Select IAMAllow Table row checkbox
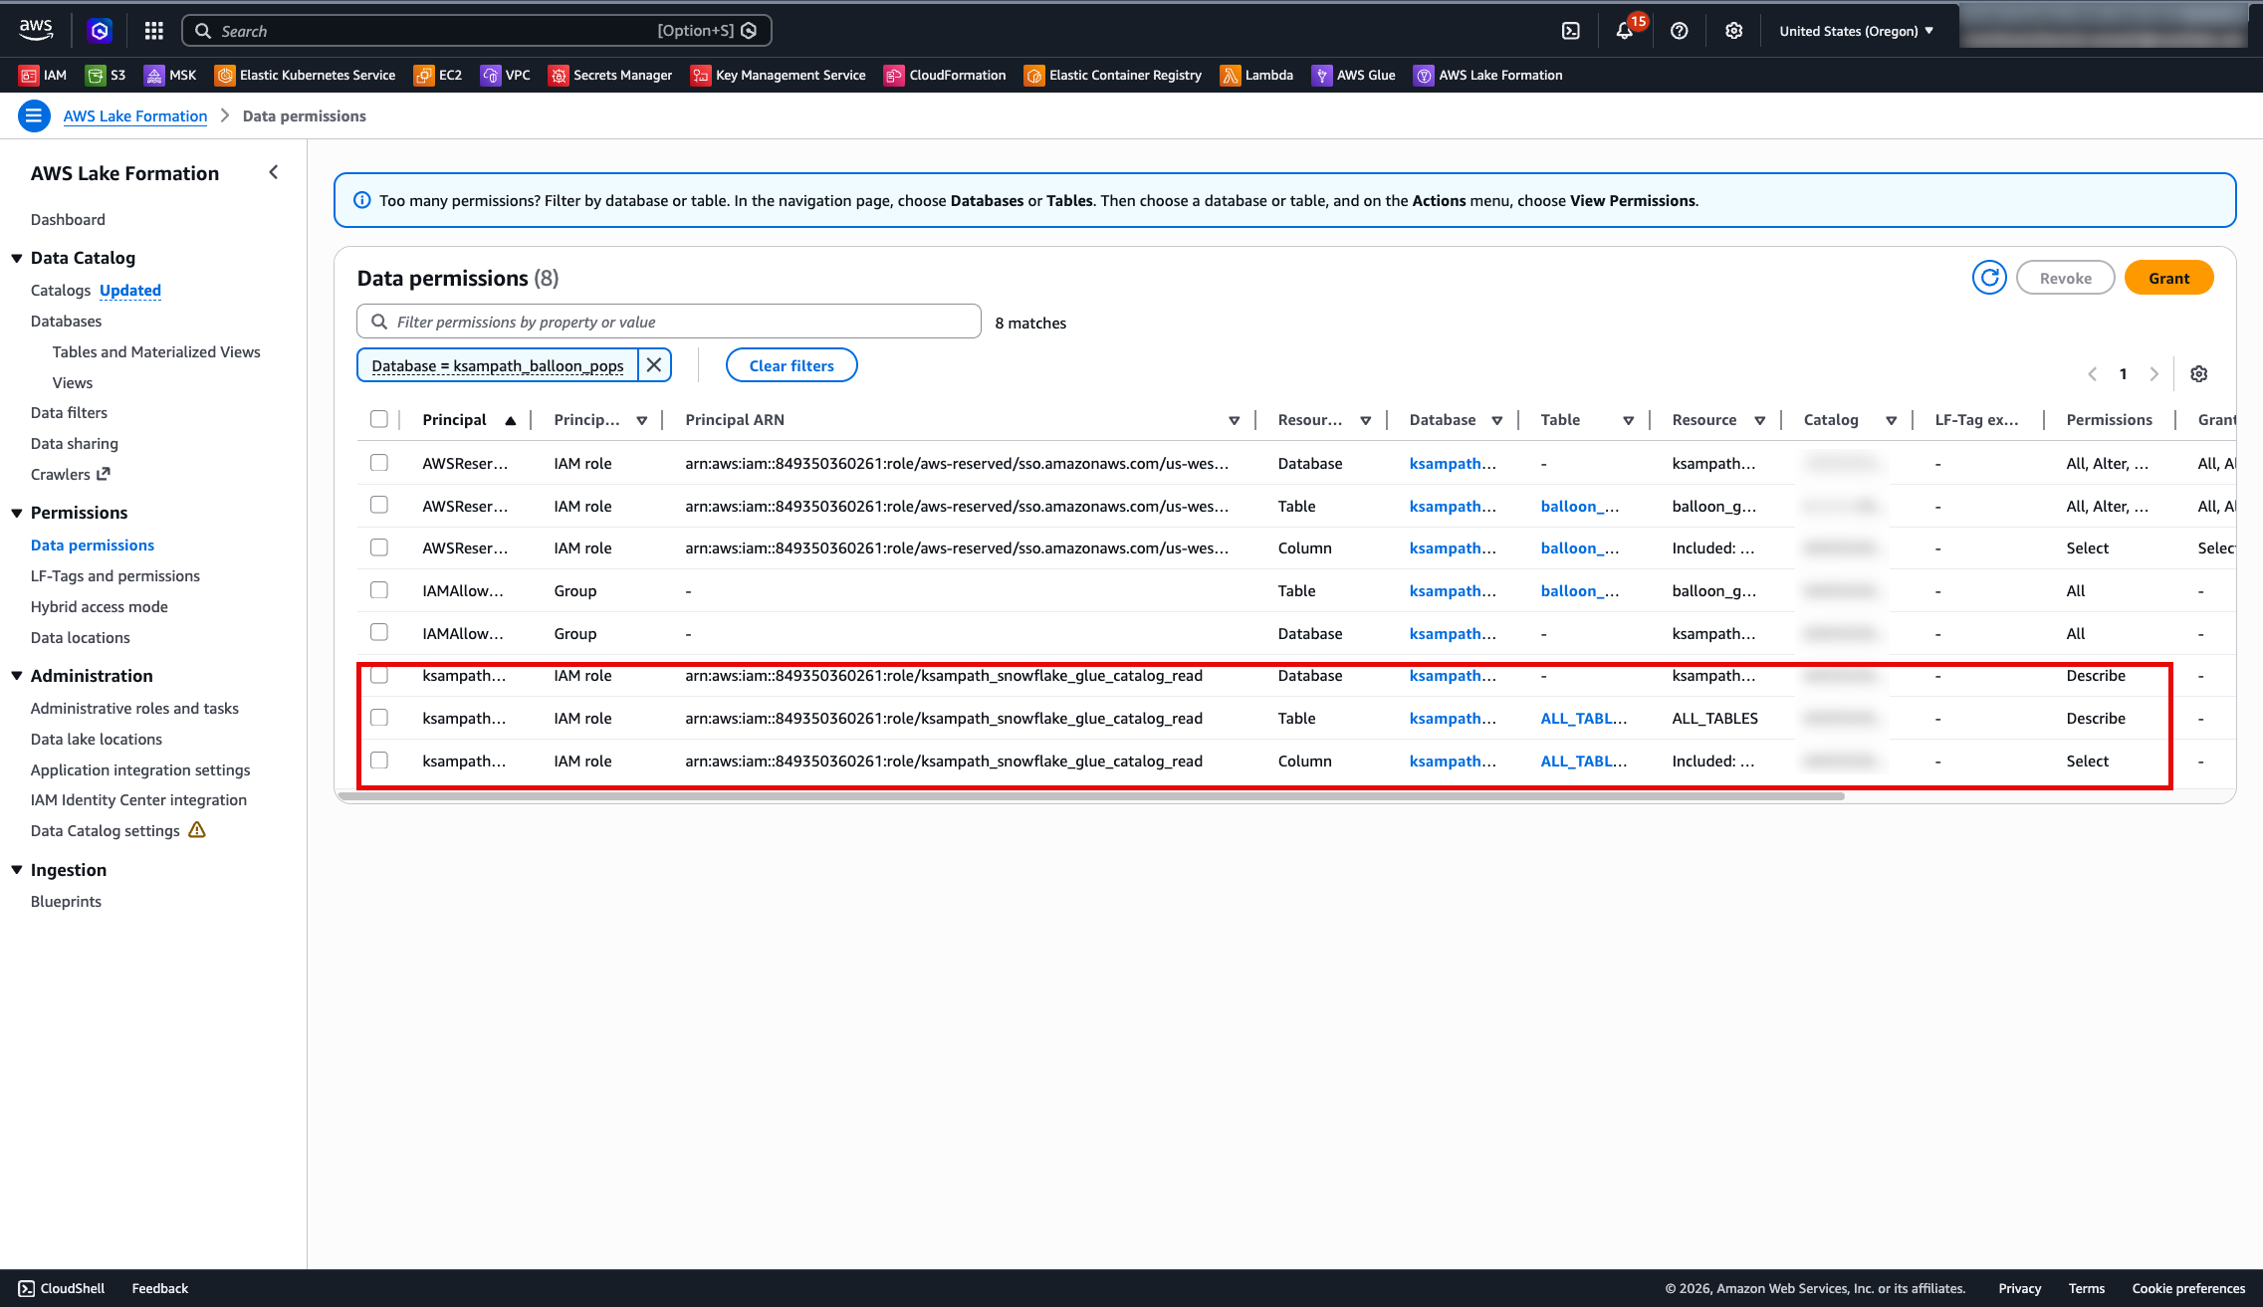 [x=379, y=590]
